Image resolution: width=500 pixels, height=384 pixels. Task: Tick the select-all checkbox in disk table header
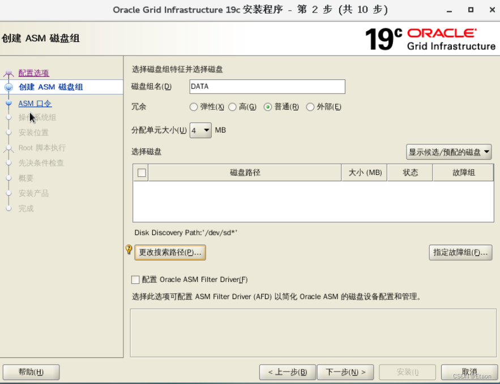142,173
